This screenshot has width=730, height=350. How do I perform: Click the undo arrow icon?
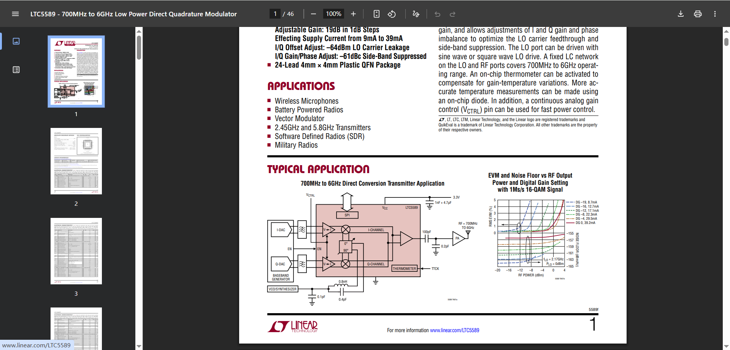tap(437, 14)
